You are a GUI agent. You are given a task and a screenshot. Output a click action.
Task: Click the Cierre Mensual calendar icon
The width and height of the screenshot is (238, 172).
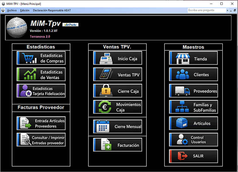[103, 126]
